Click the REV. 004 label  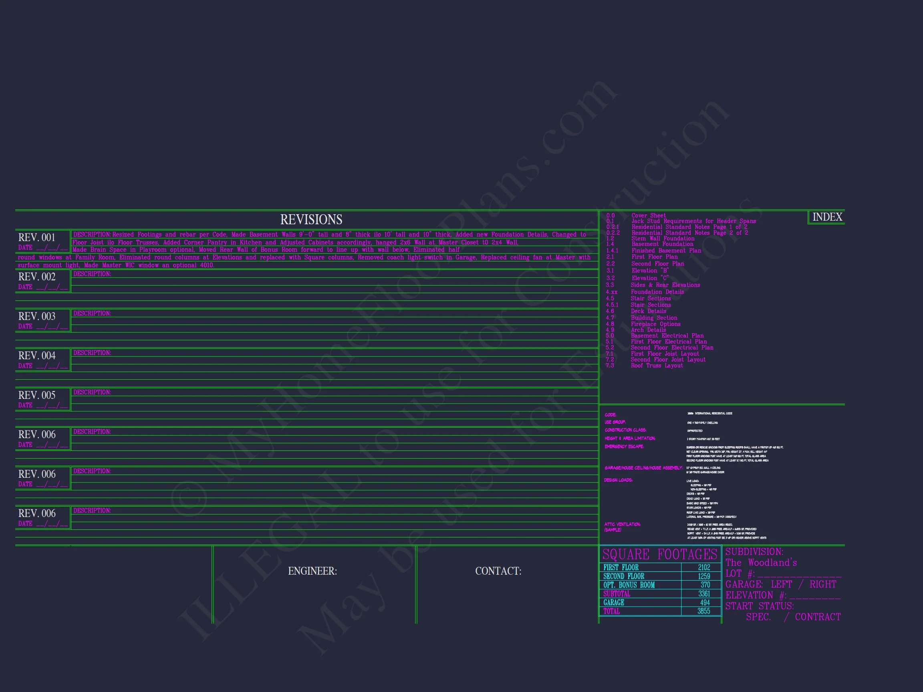click(x=37, y=355)
